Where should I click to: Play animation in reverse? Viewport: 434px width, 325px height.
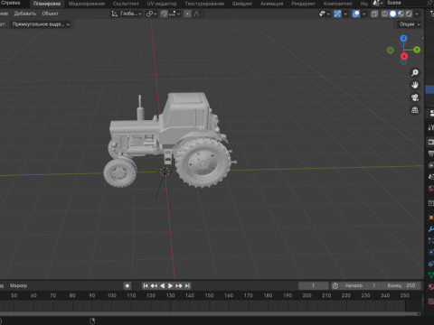[162, 286]
